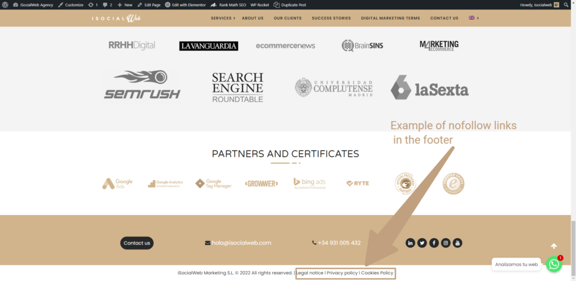Open the Cookies Policy footer link
Viewport: 576px width, 281px height.
[x=377, y=273]
